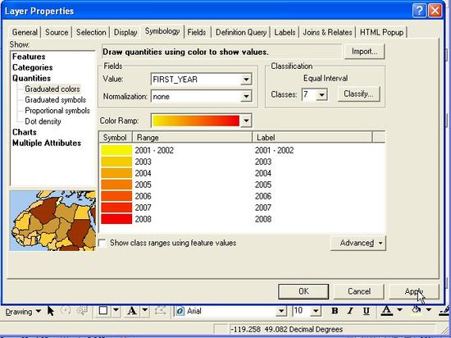
Task: Open the Classes count dropdown
Action: tap(322, 94)
